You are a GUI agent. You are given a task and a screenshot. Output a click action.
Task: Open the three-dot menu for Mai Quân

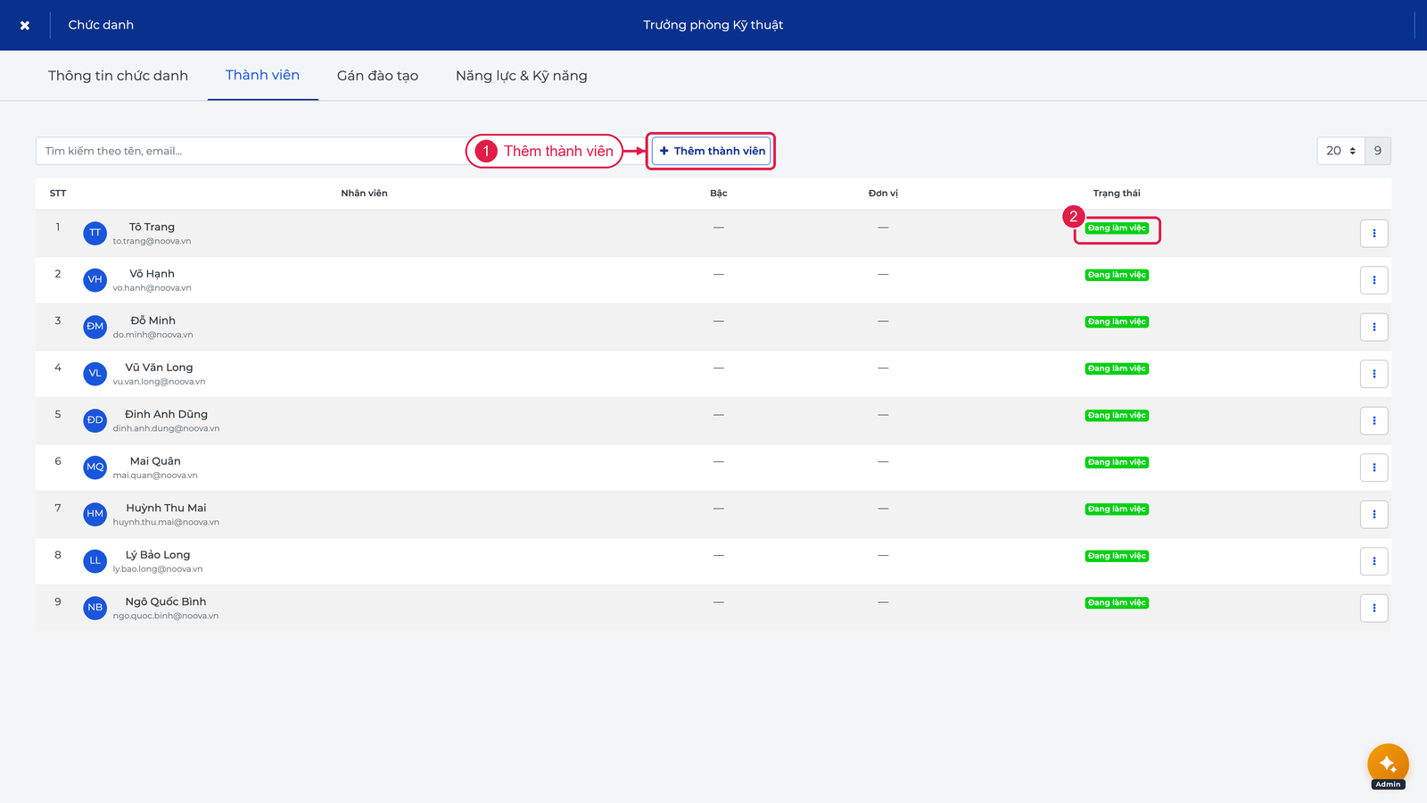1373,468
